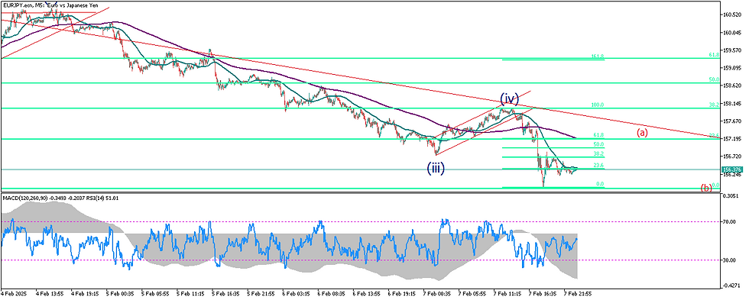Screen dimensions: 749x300
Task: Select the red (b) wave label
Action: pos(706,188)
